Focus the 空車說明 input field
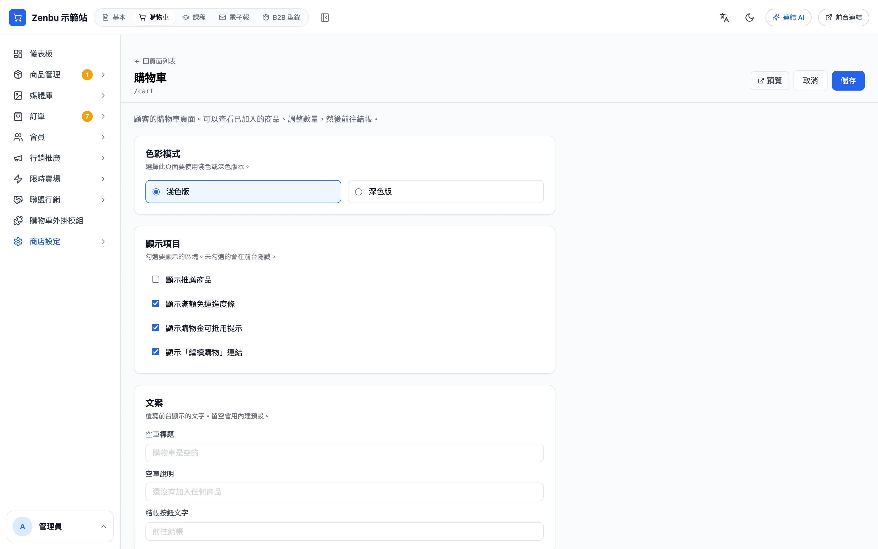This screenshot has width=878, height=549. (344, 492)
